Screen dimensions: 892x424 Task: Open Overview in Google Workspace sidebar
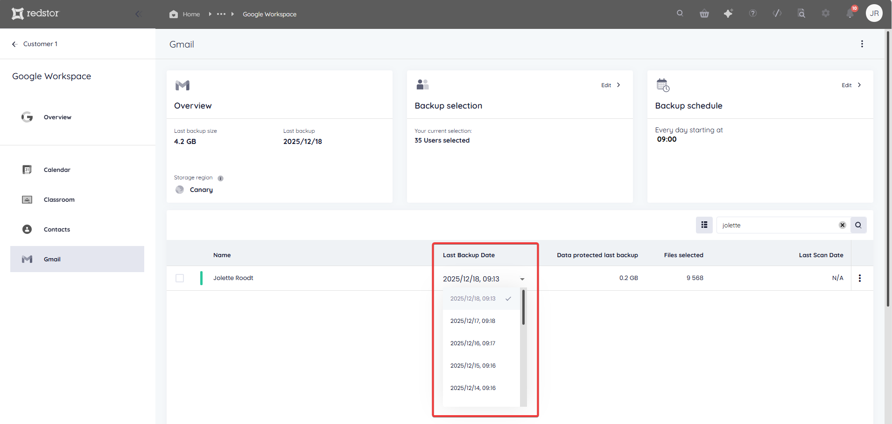point(77,117)
